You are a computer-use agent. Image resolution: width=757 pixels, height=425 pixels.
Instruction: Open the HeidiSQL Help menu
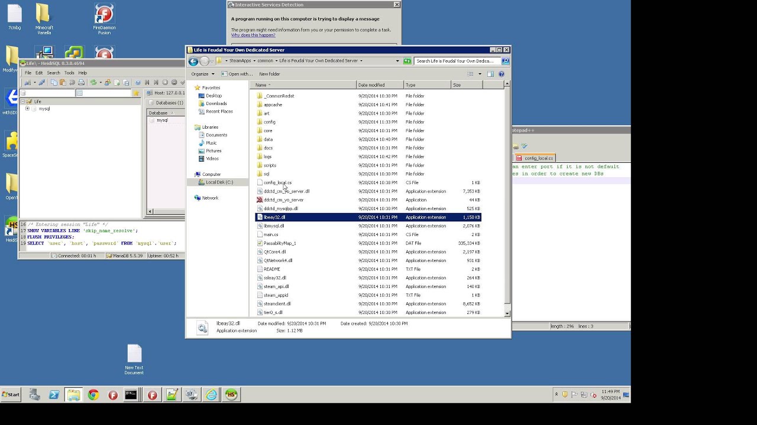(83, 73)
